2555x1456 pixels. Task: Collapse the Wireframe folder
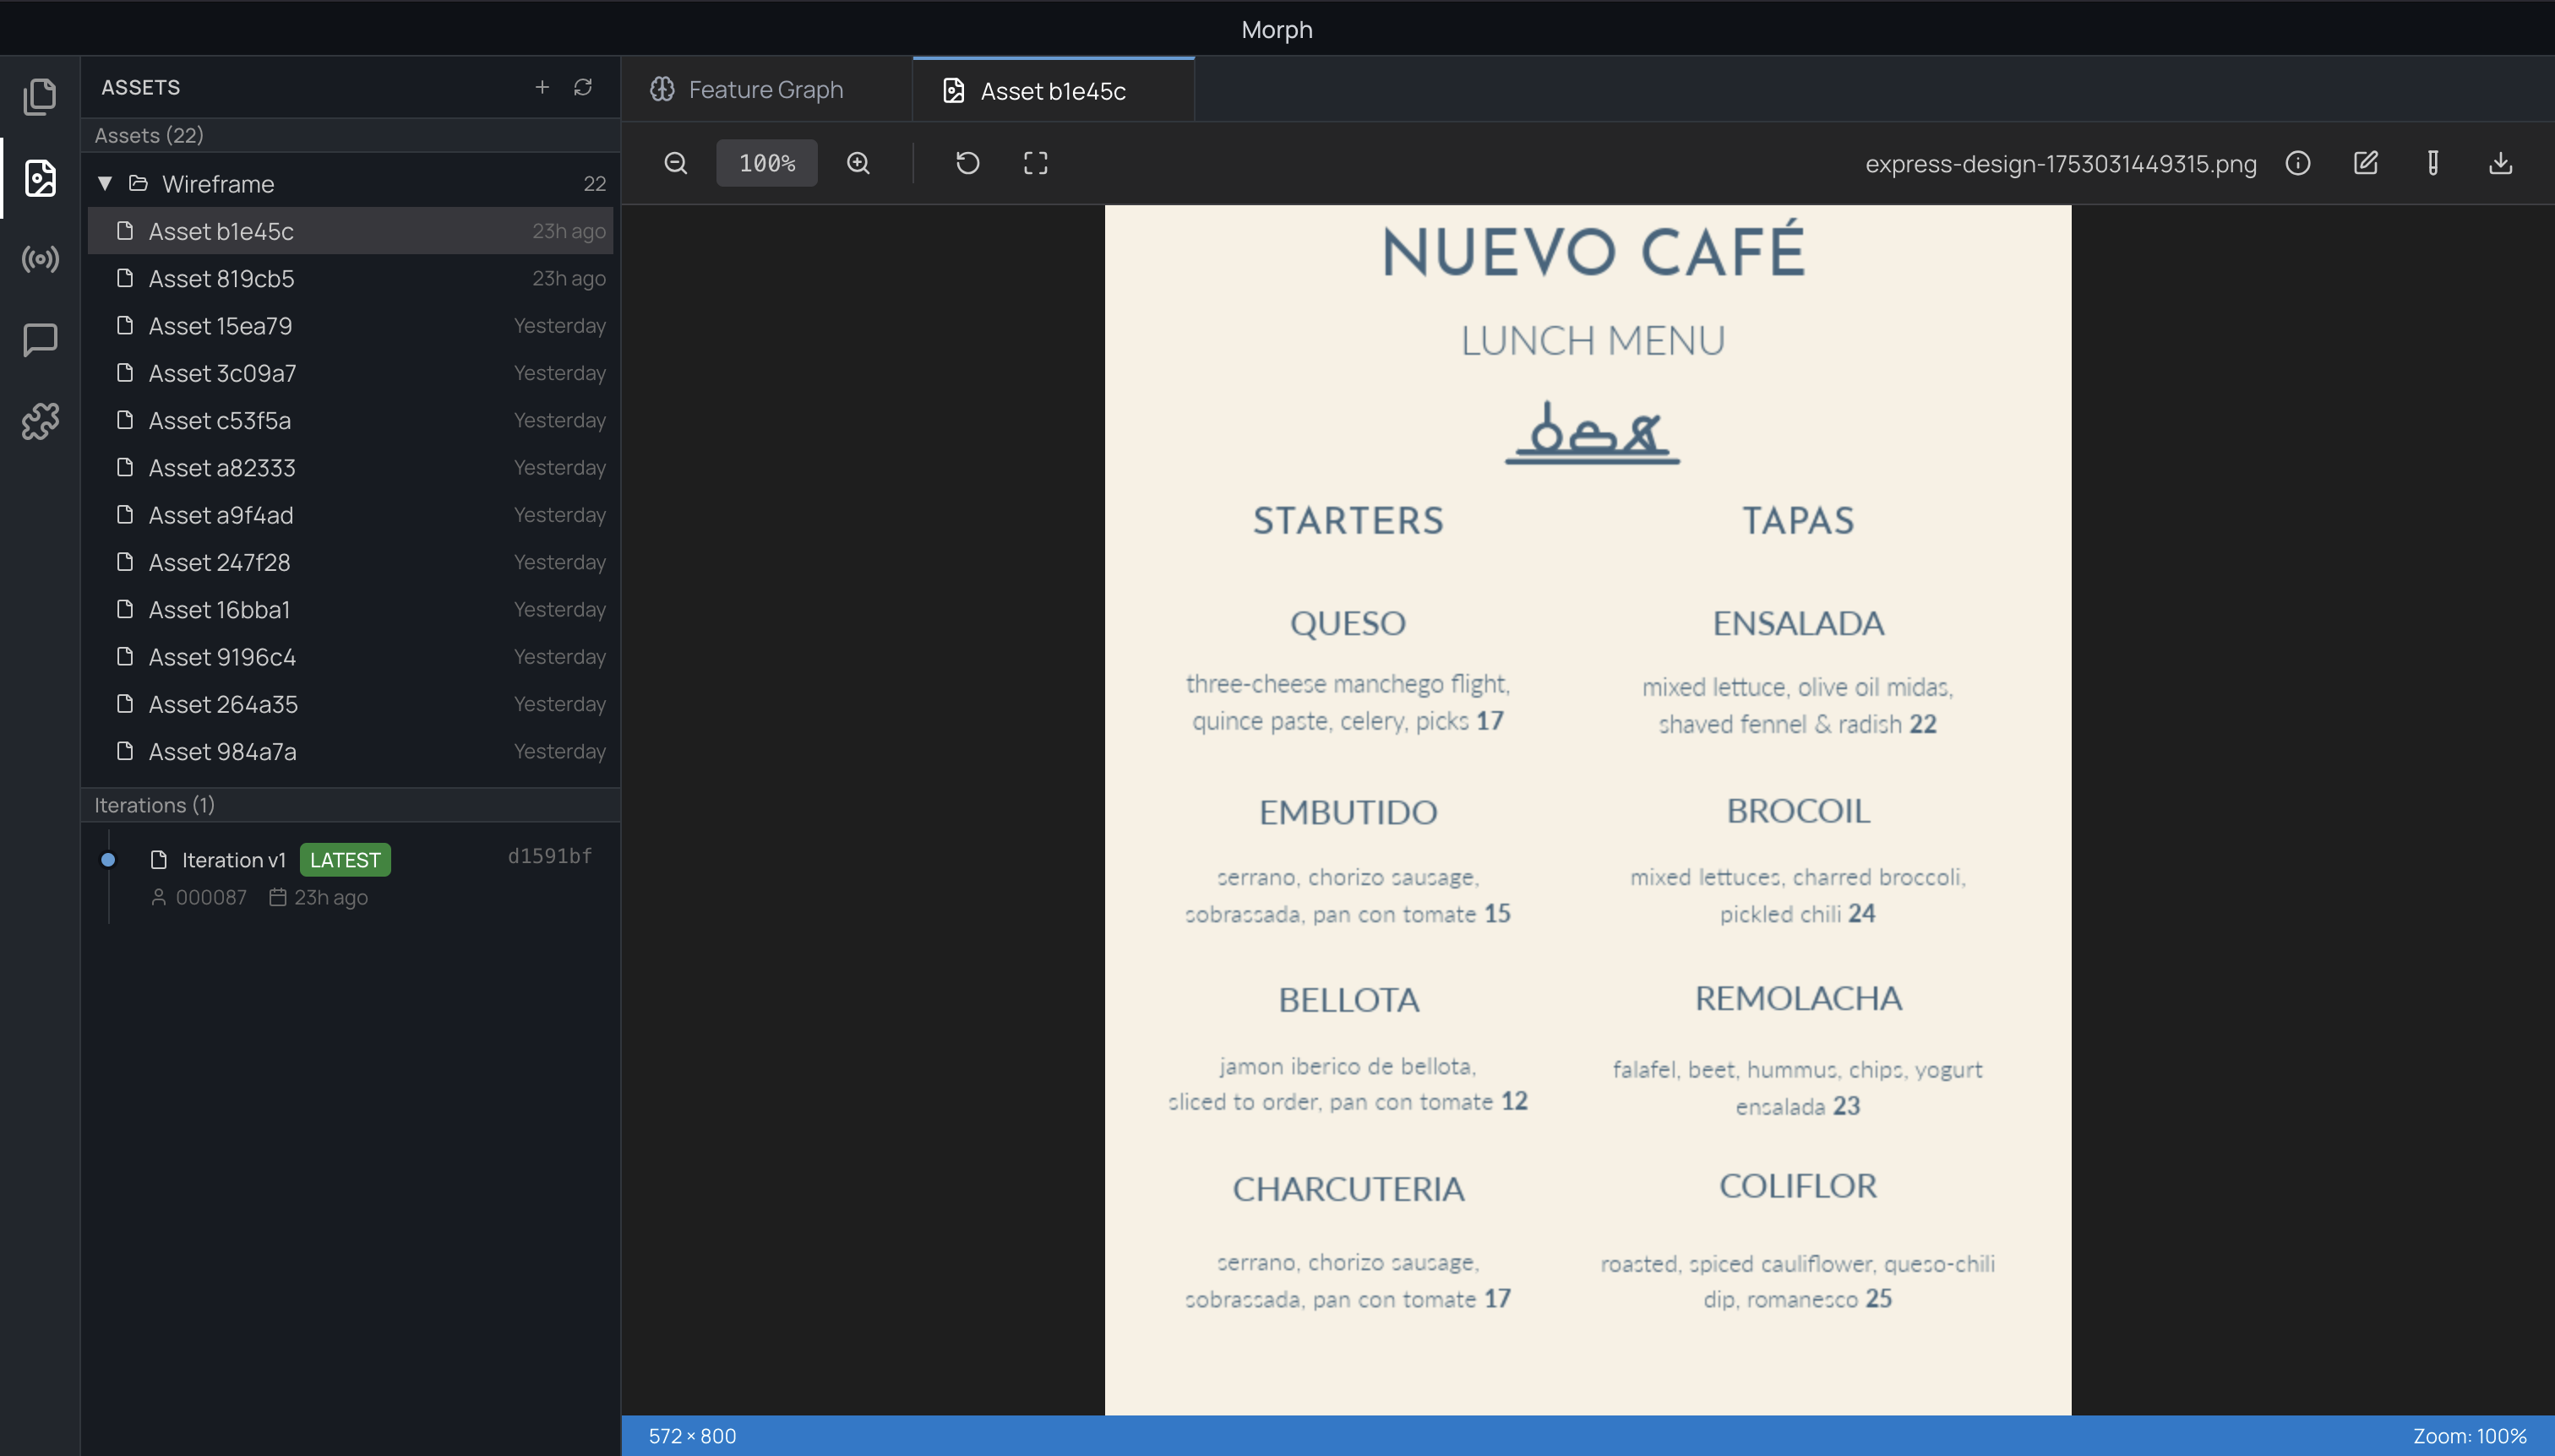(105, 184)
